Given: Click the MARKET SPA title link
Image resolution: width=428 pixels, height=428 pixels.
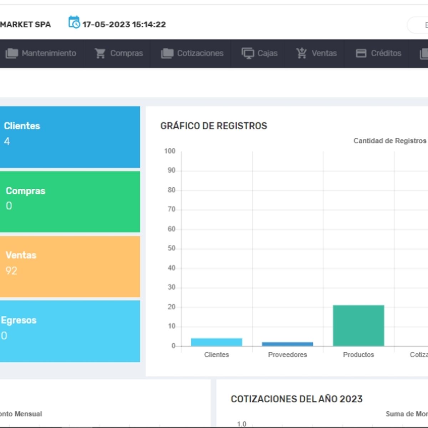Looking at the screenshot, I should 25,24.
